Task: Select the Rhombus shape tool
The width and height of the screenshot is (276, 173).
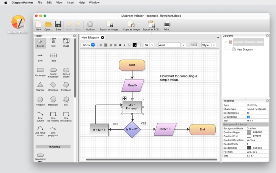Action: [53, 87]
